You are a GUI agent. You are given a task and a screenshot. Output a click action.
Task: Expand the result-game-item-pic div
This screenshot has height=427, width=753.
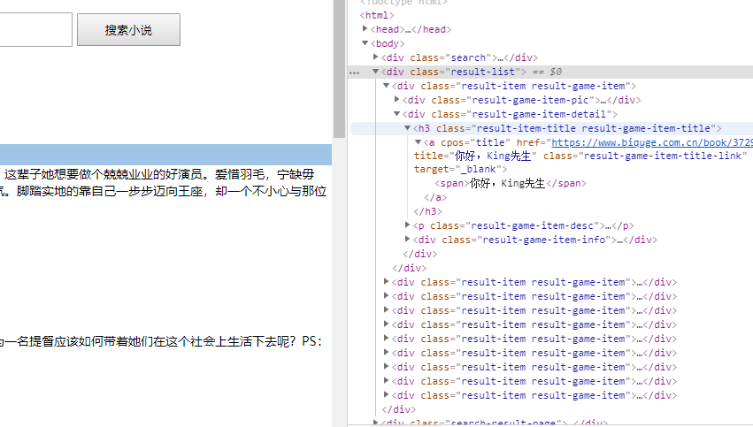click(397, 100)
